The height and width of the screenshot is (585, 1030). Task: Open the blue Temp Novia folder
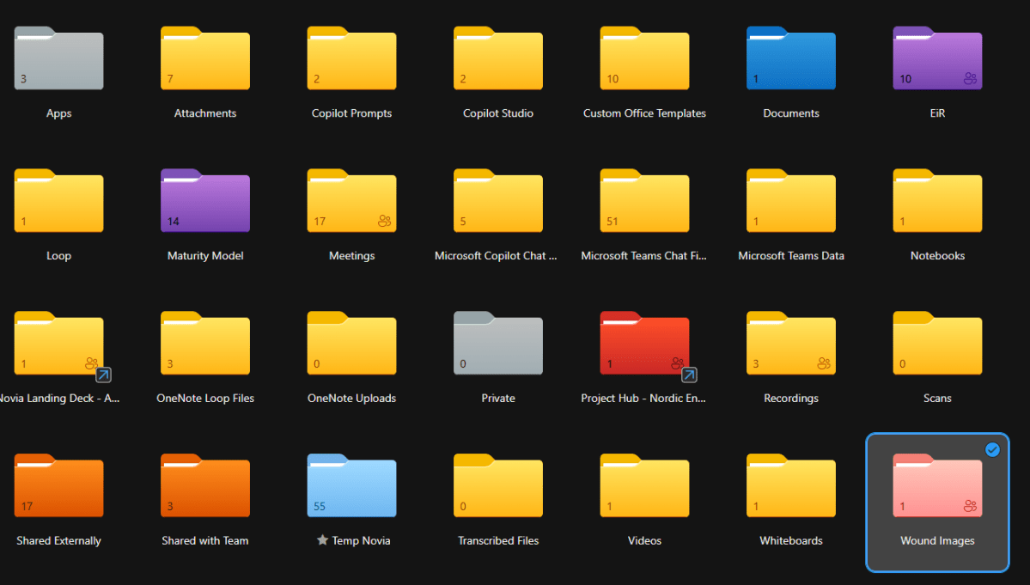[351, 486]
